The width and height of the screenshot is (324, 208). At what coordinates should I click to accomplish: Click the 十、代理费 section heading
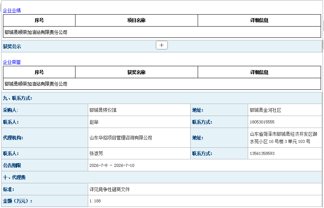click(x=14, y=177)
